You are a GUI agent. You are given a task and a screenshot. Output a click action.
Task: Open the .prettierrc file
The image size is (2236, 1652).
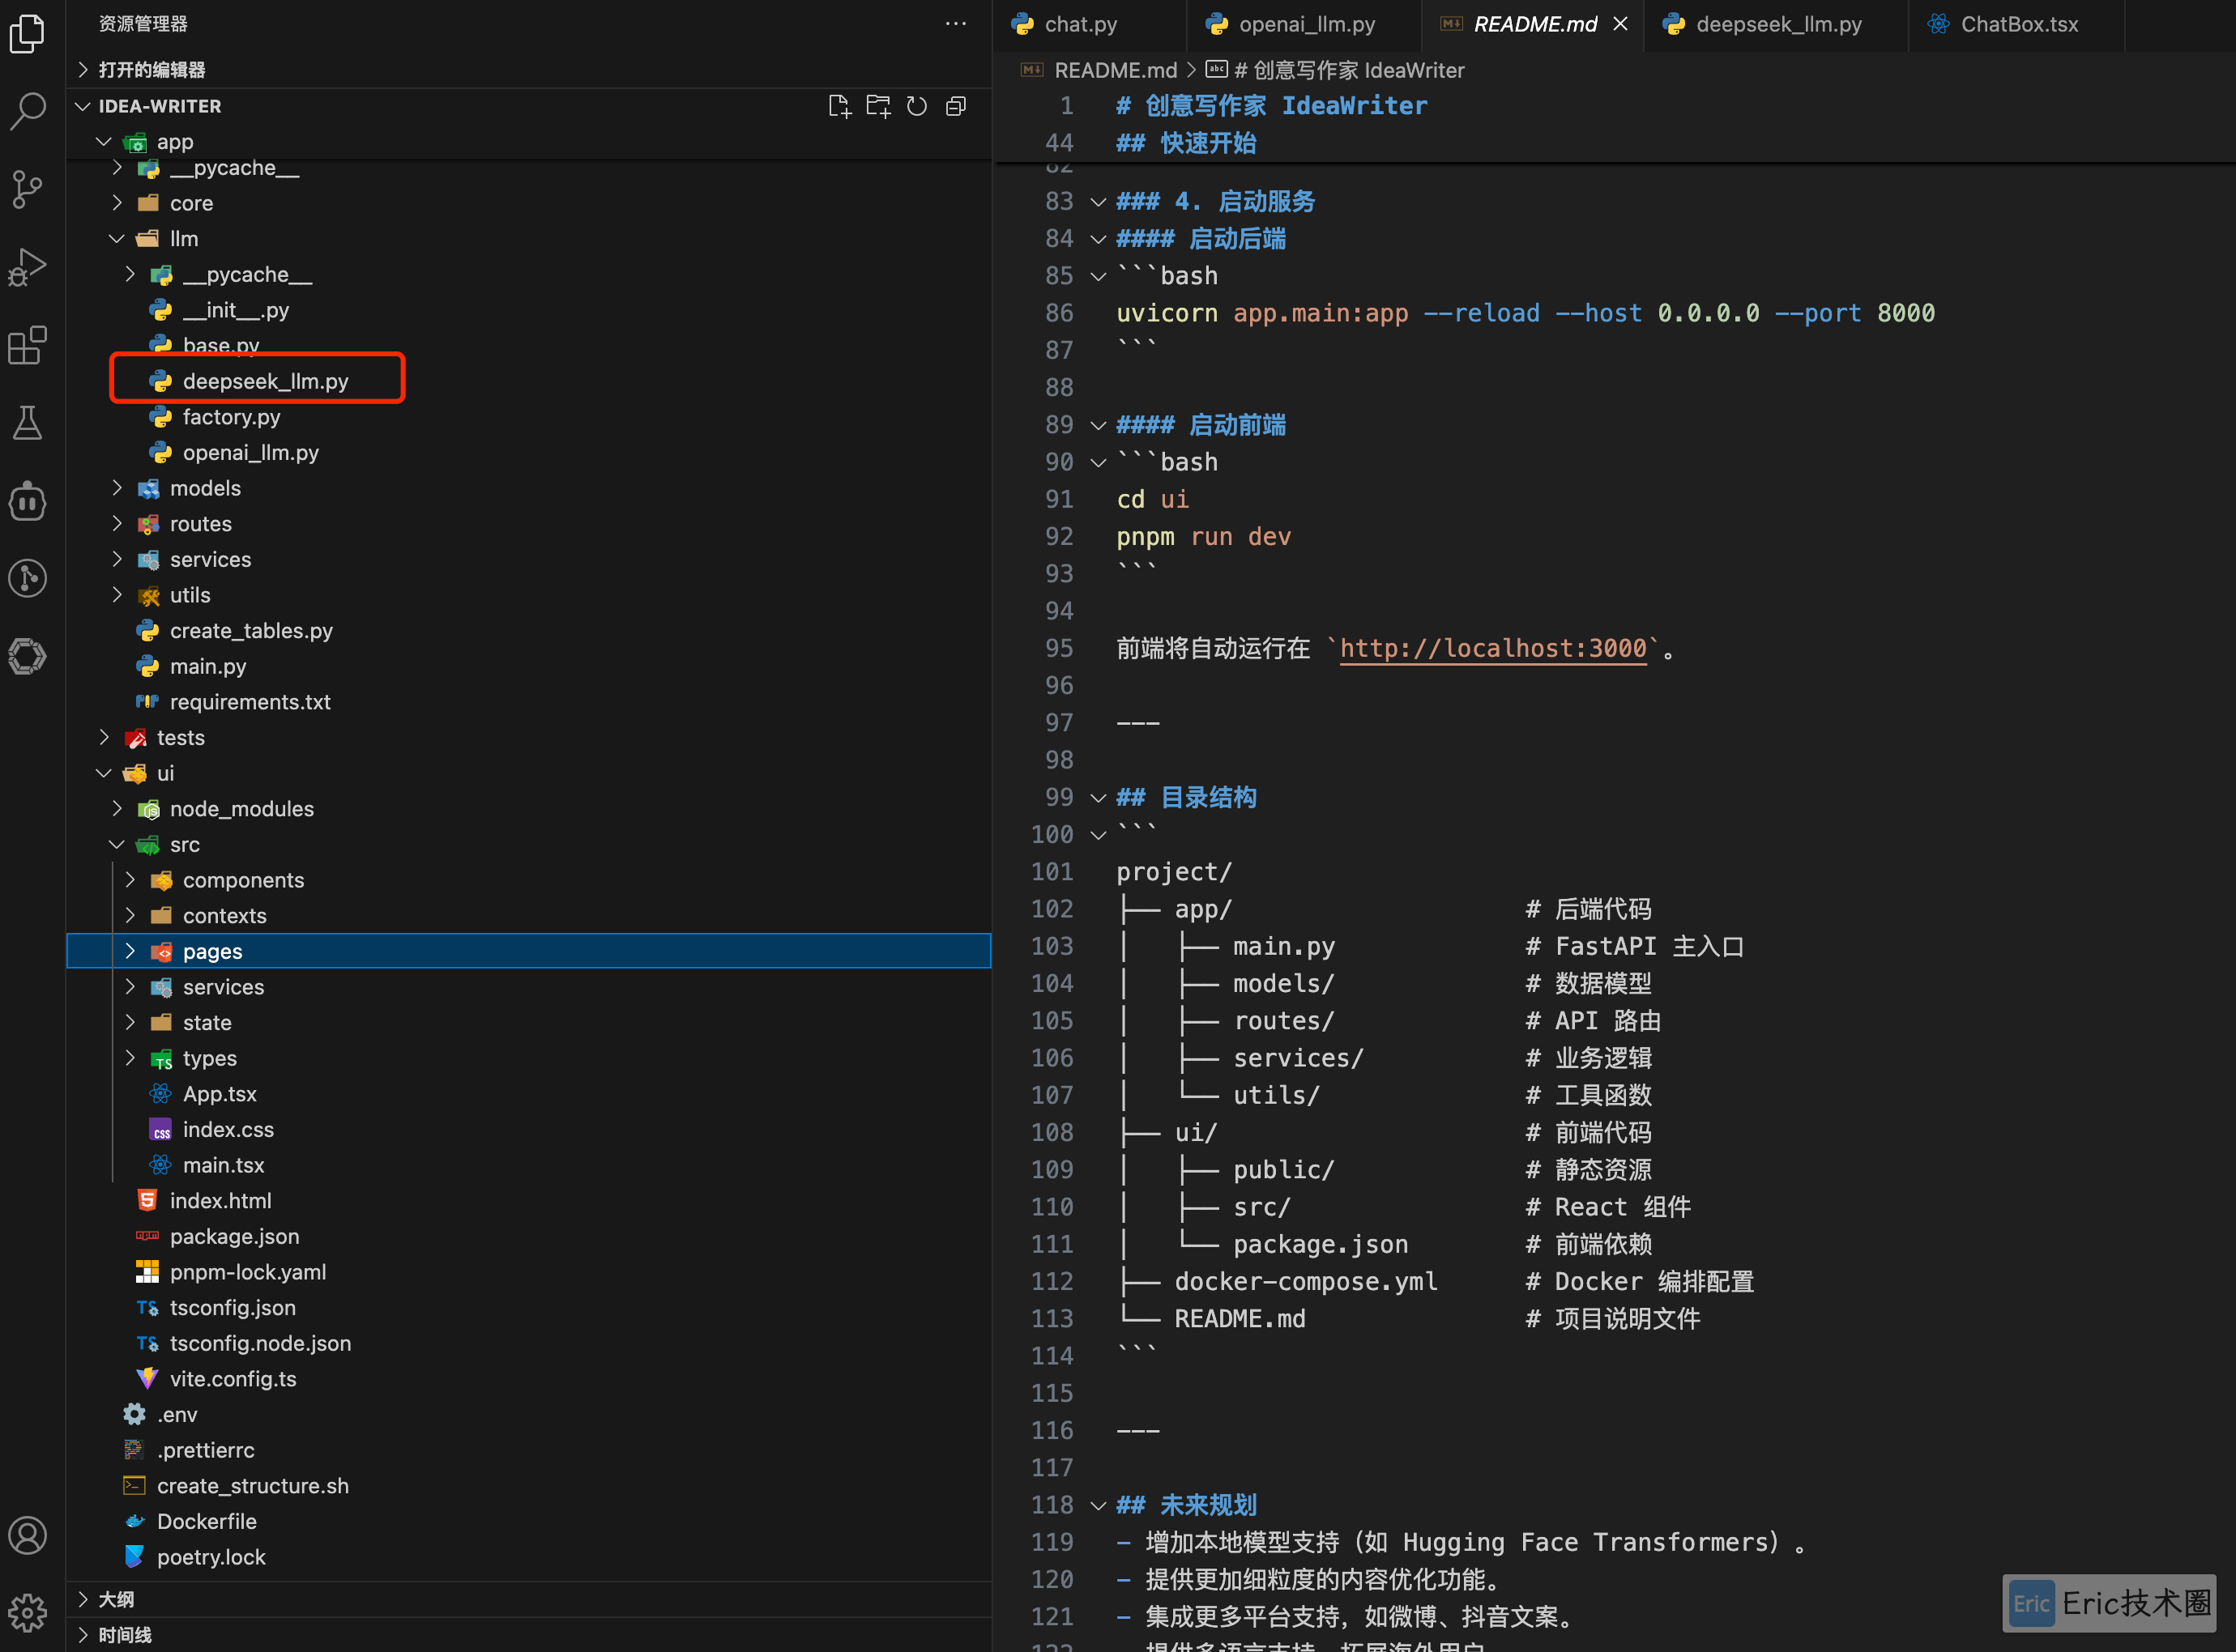click(x=528, y=1451)
